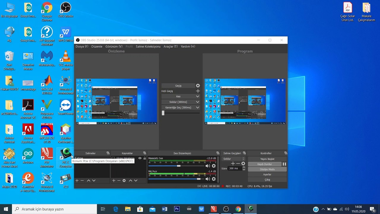380x214 pixels.
Task: Remove the selected scene in Sahneler panel
Action: [82, 180]
